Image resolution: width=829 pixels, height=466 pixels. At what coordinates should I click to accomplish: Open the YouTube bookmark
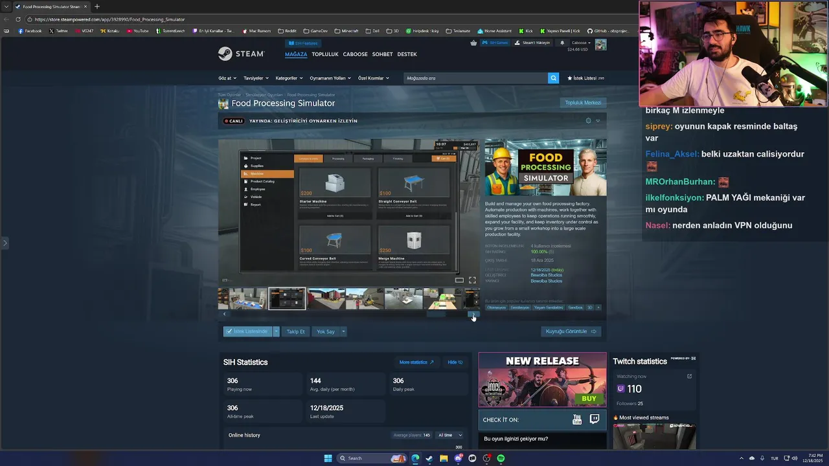pyautogui.click(x=137, y=31)
